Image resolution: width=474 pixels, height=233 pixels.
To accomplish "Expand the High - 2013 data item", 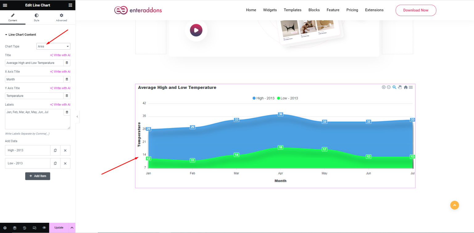I will click(x=27, y=150).
